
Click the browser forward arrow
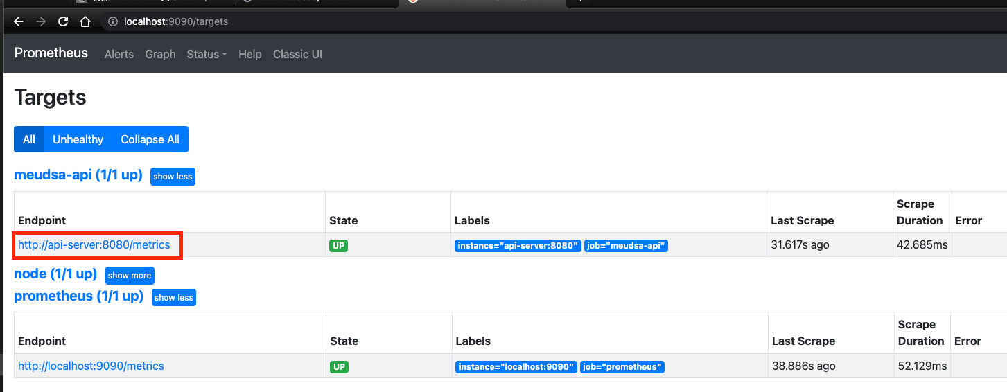[41, 21]
